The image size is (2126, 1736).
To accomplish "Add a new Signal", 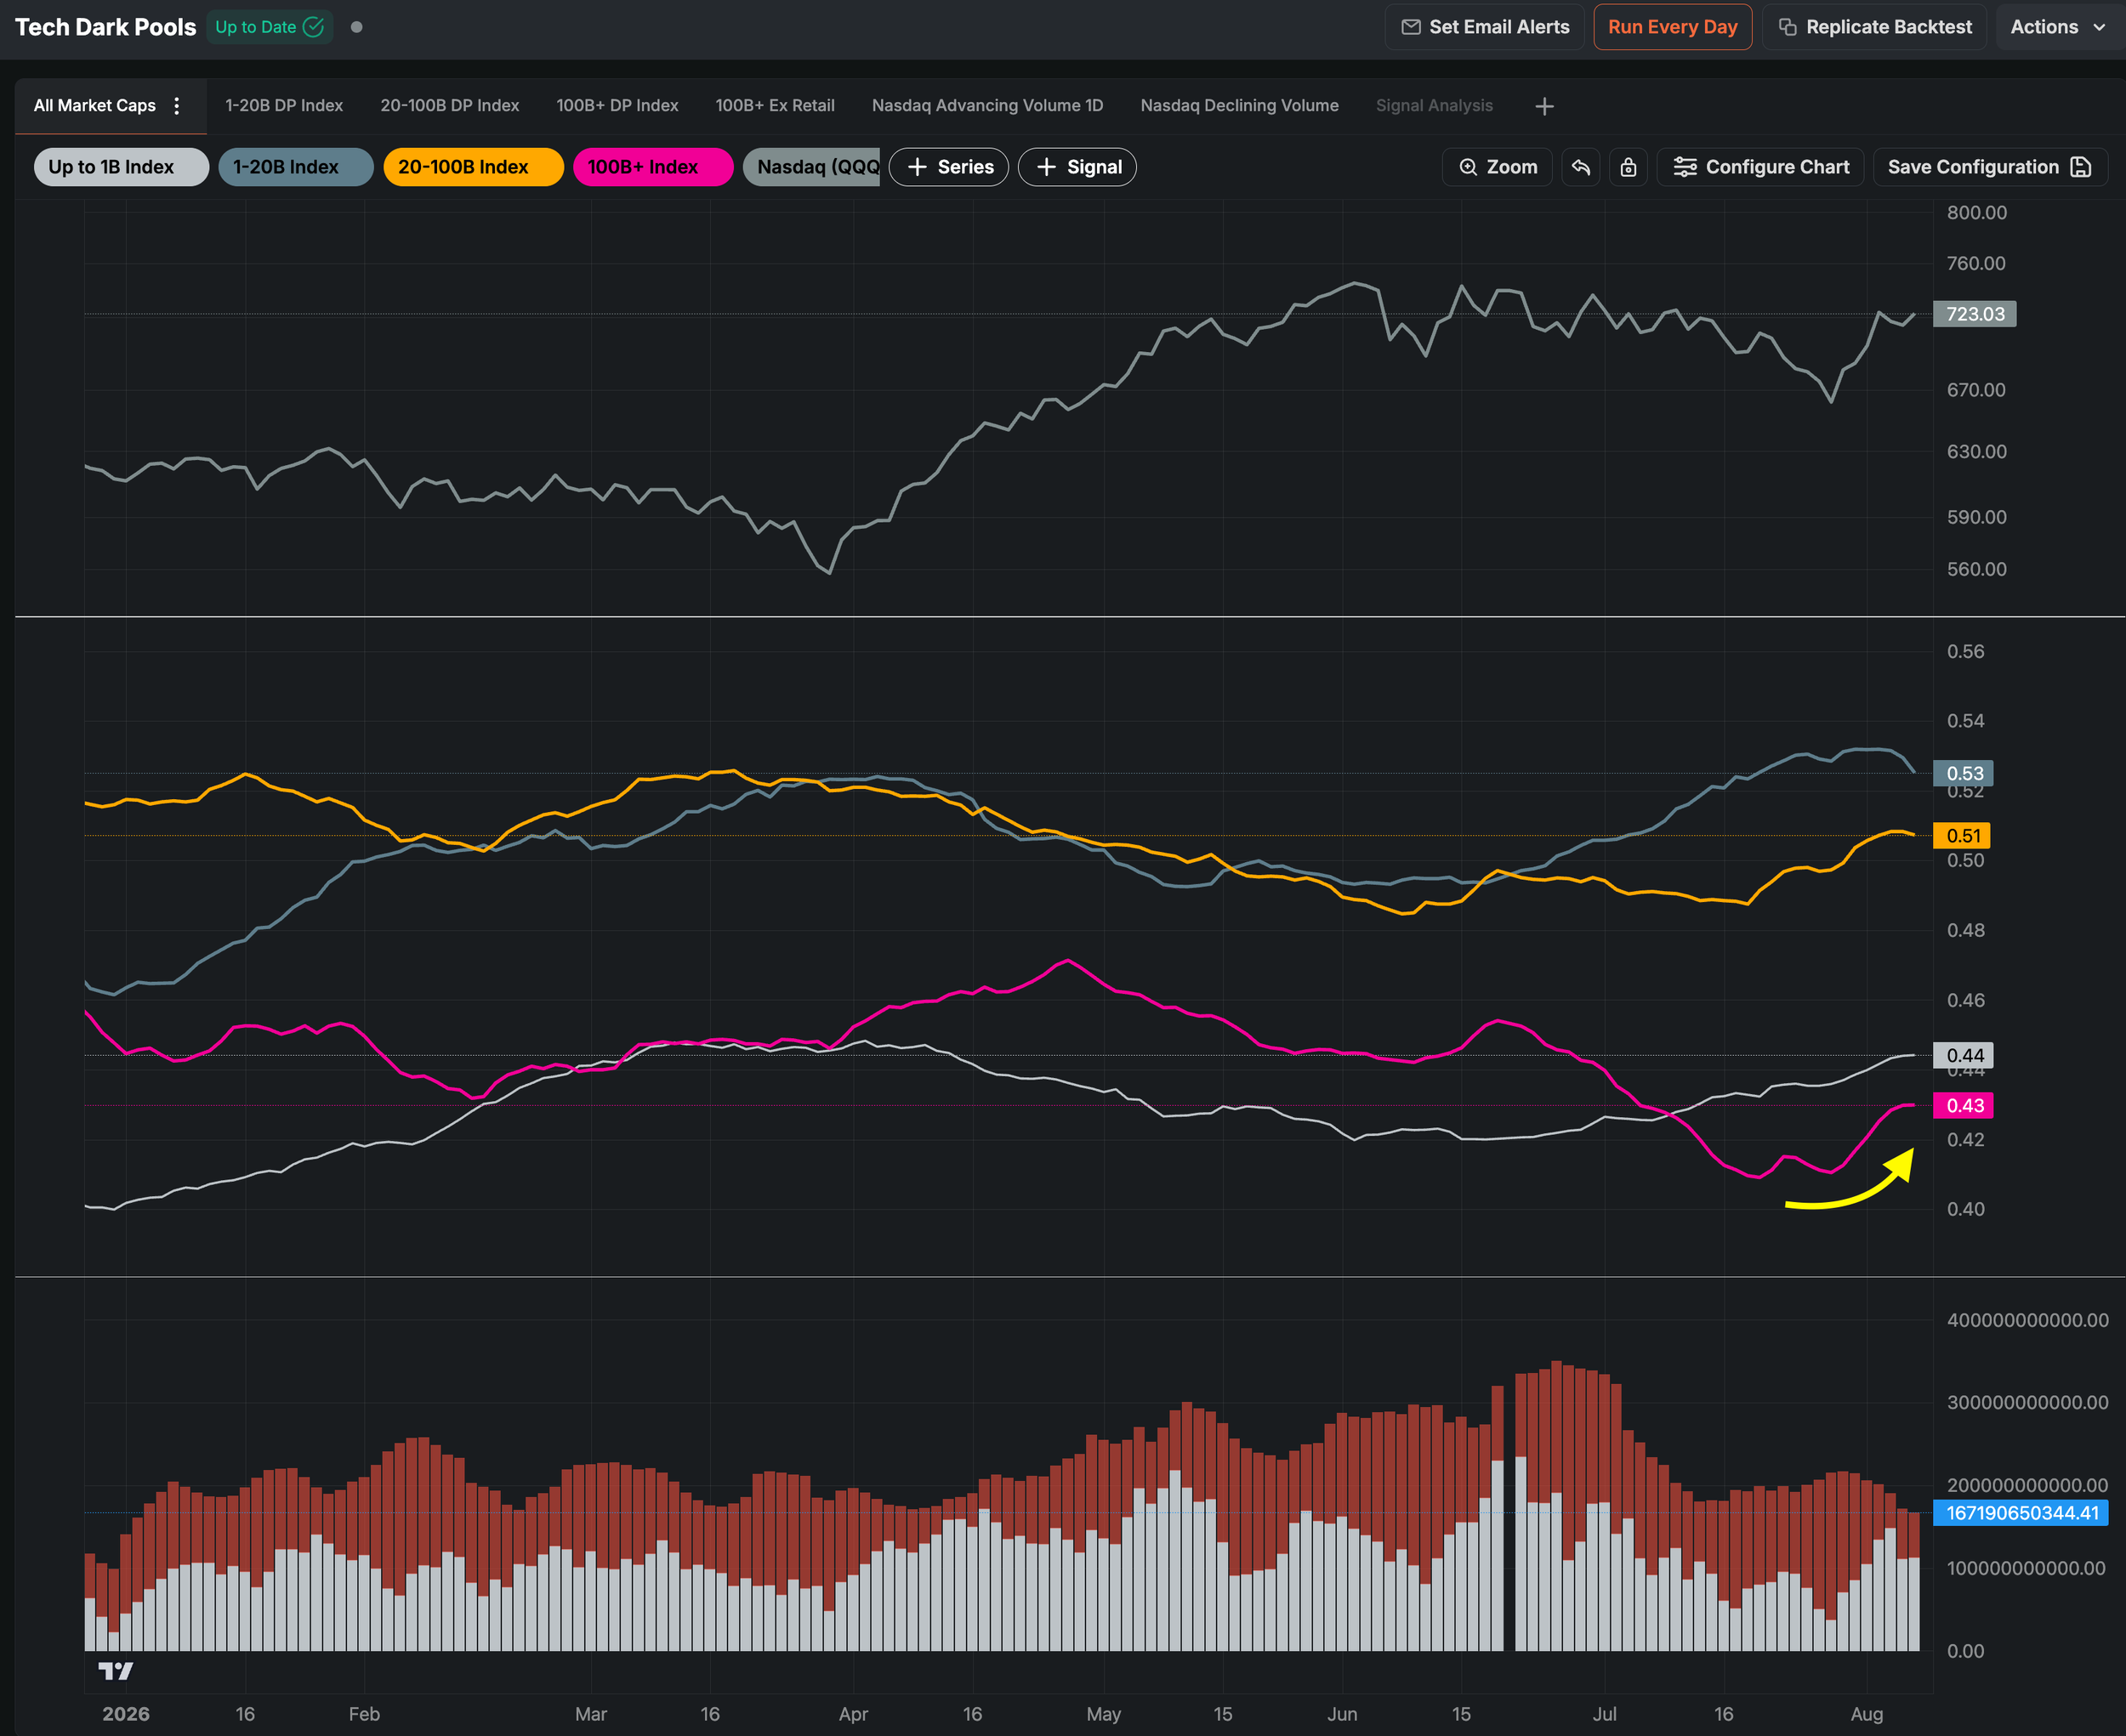I will [x=1077, y=167].
